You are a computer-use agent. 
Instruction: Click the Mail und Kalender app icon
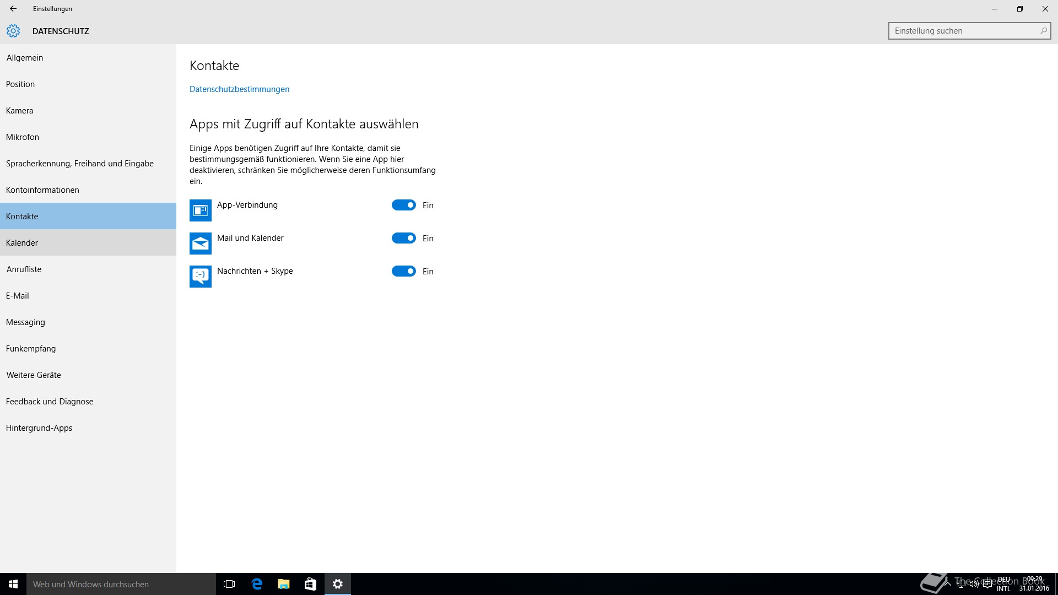(x=201, y=244)
